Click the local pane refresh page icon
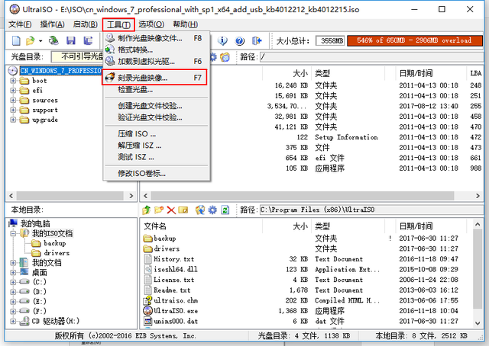Viewport: 489px width, 346px height. point(225,210)
